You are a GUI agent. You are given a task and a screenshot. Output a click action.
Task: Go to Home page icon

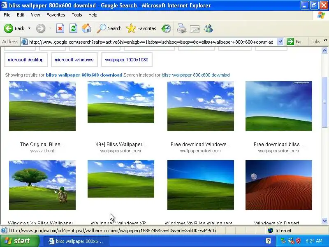click(86, 28)
